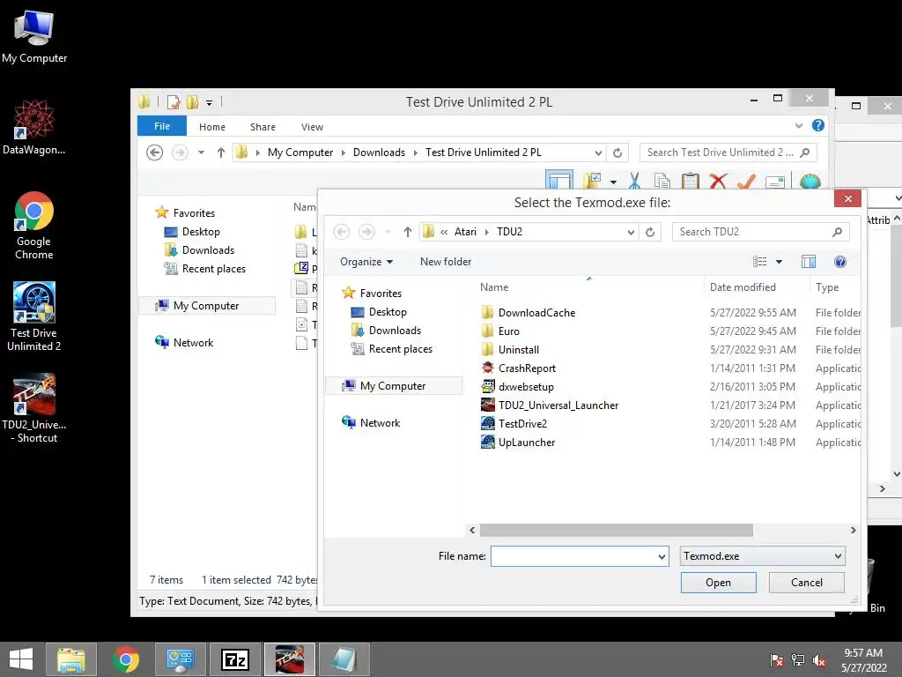Click the Open button
Image resolution: width=902 pixels, height=677 pixels.
coord(718,583)
